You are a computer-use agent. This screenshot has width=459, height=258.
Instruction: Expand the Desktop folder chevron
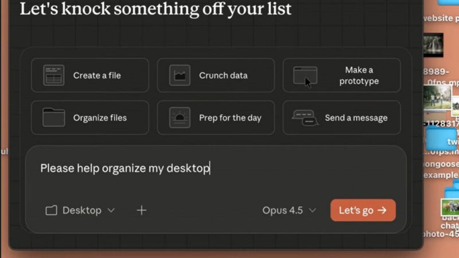[x=111, y=210]
